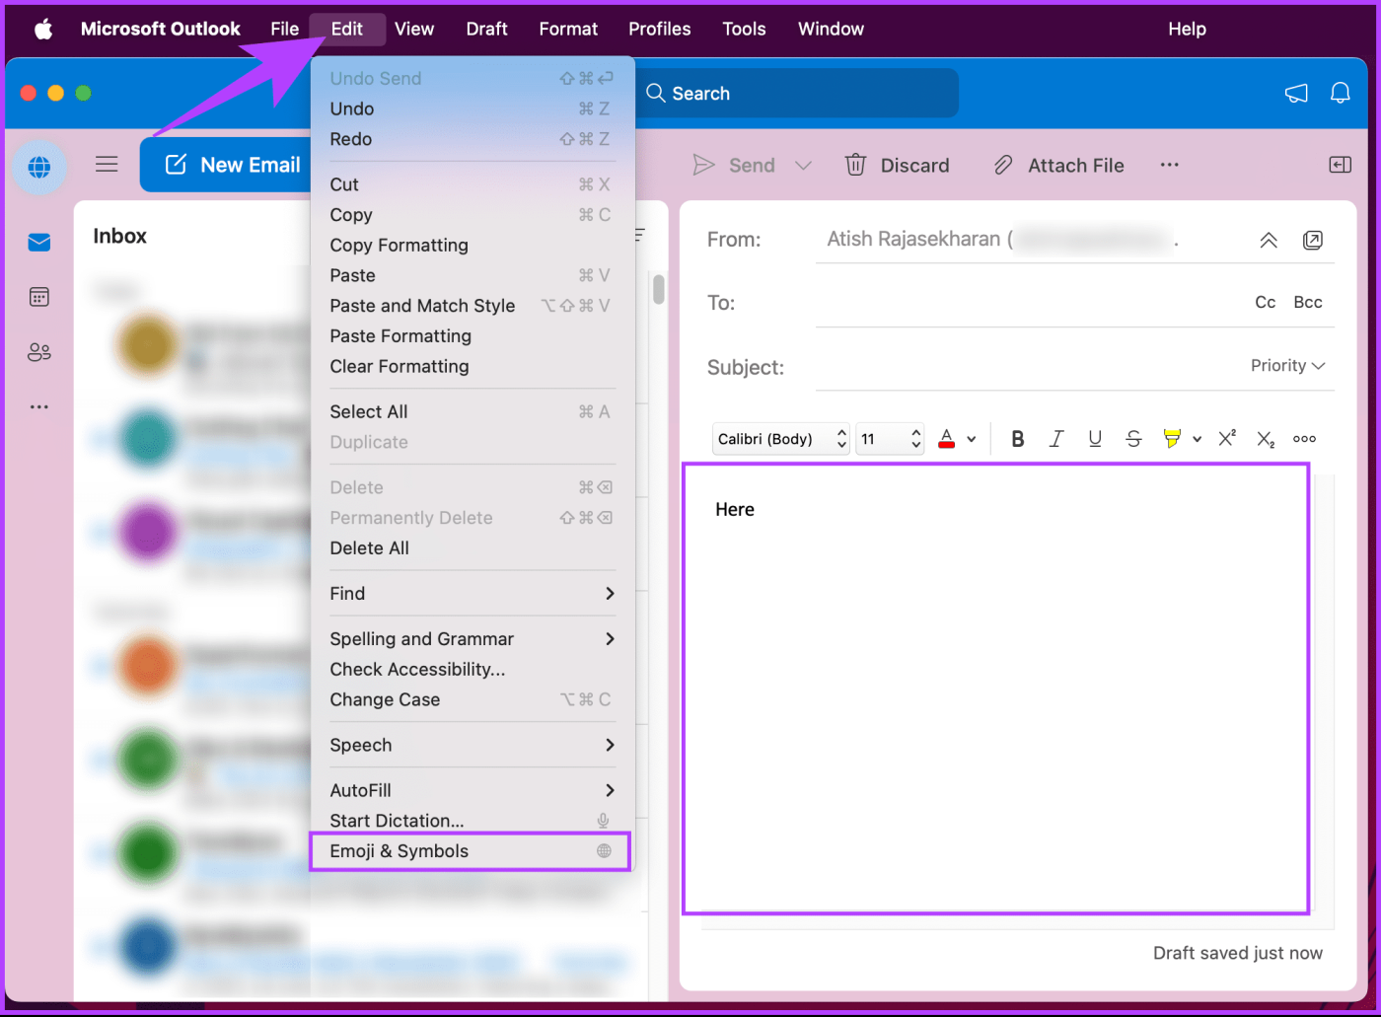This screenshot has width=1381, height=1017.
Task: Choose Start Dictation menu item
Action: pos(472,821)
